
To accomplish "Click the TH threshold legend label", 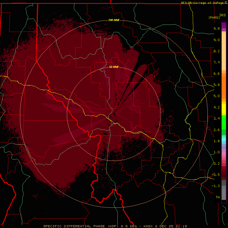I will [218, 197].
